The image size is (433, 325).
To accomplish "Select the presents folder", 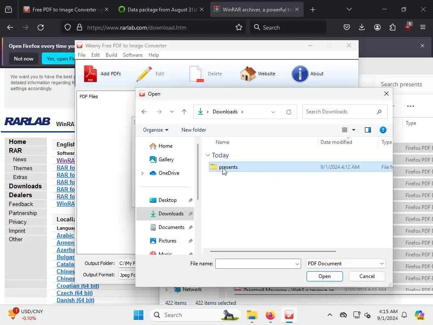I will (301, 167).
